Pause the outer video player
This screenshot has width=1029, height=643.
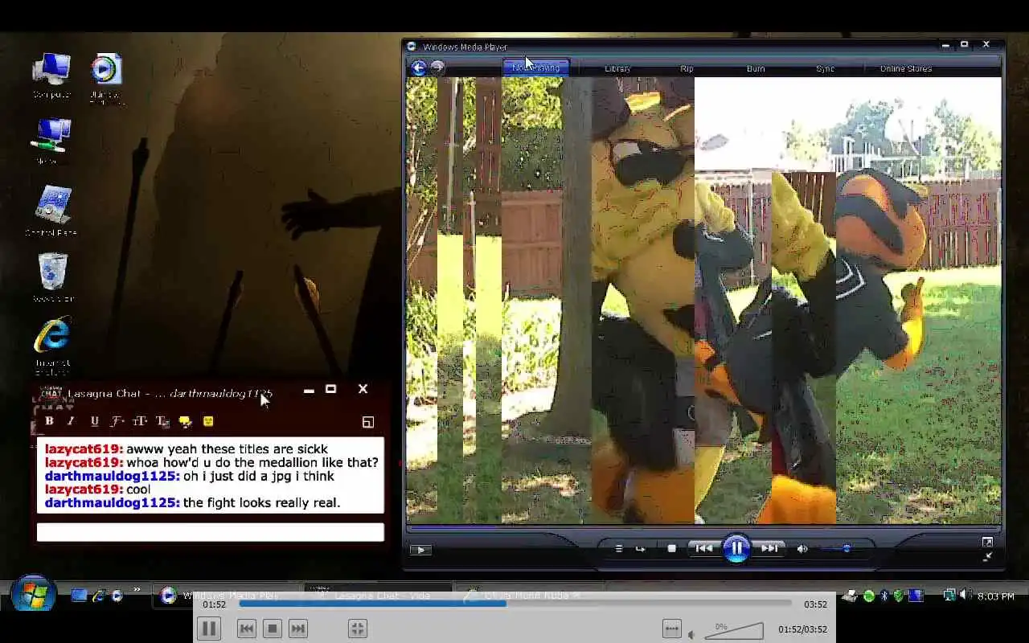[208, 629]
